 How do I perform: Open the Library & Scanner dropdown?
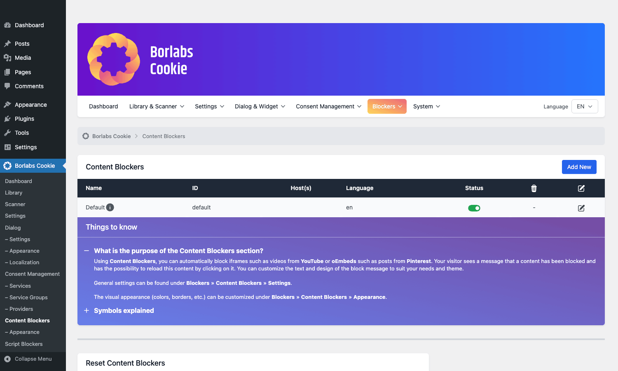(x=157, y=106)
